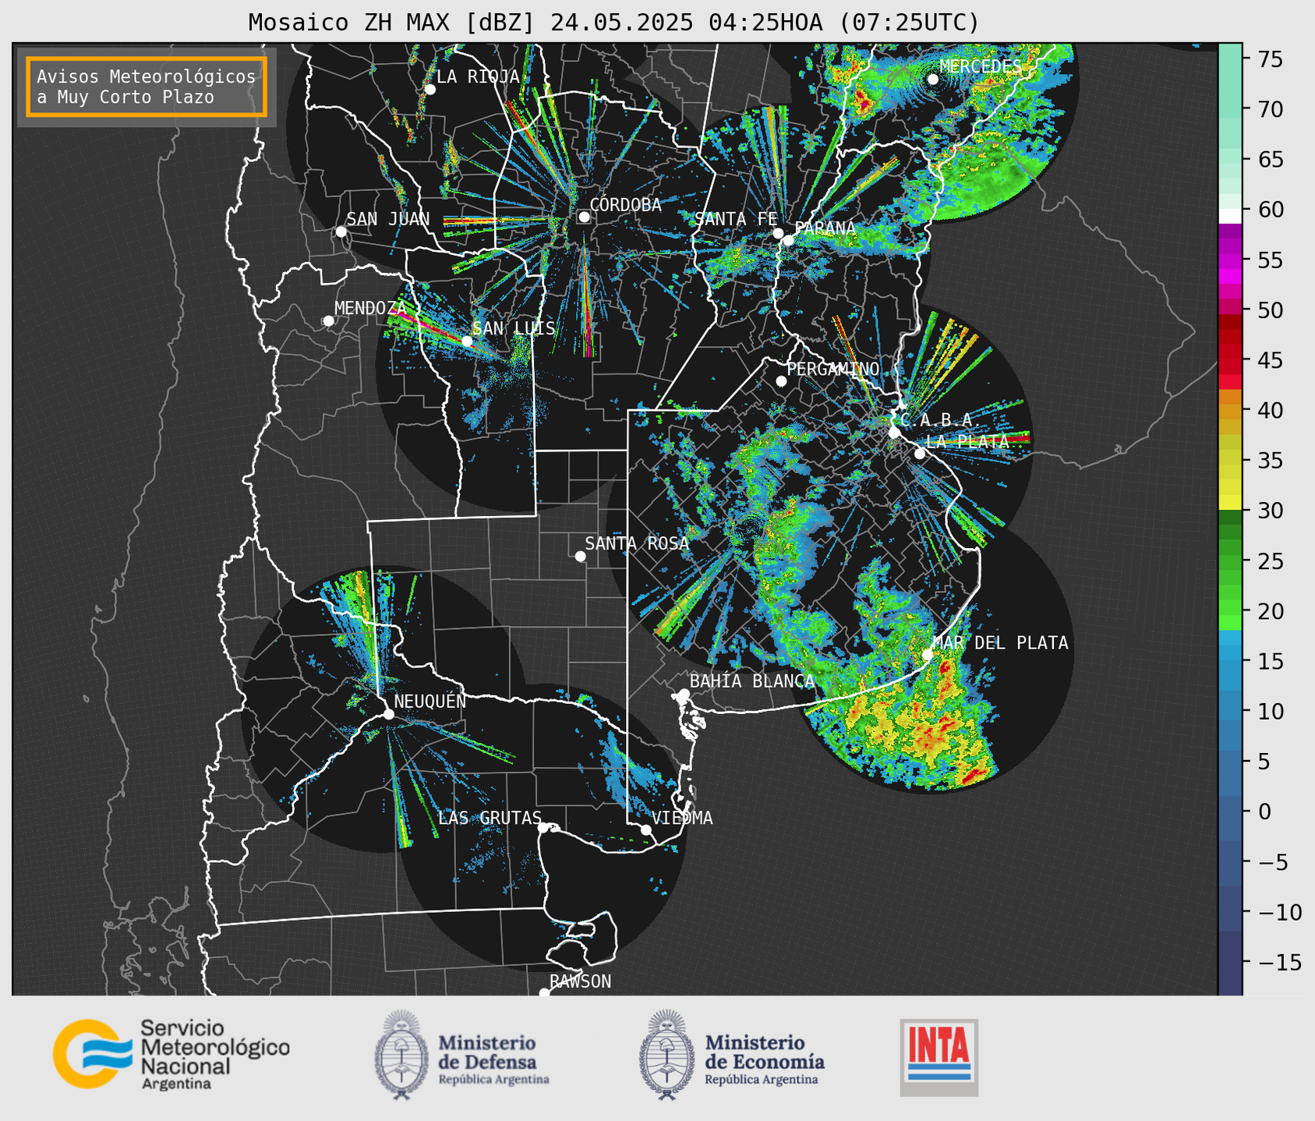Click the Mar del Plata city marker
The height and width of the screenshot is (1121, 1315).
(x=928, y=655)
